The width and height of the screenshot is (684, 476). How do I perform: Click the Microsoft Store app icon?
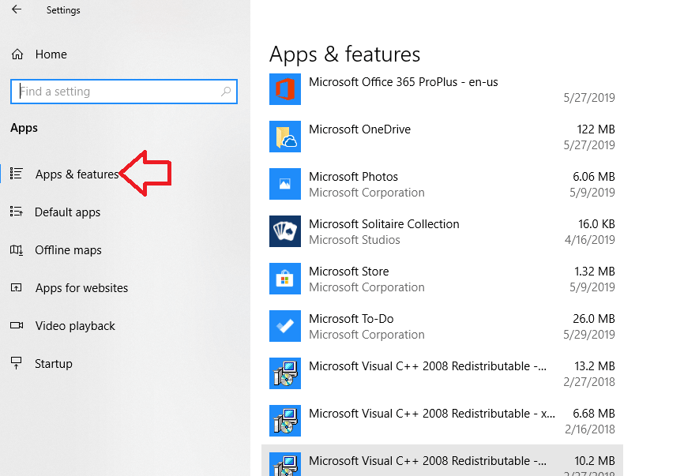[x=285, y=279]
